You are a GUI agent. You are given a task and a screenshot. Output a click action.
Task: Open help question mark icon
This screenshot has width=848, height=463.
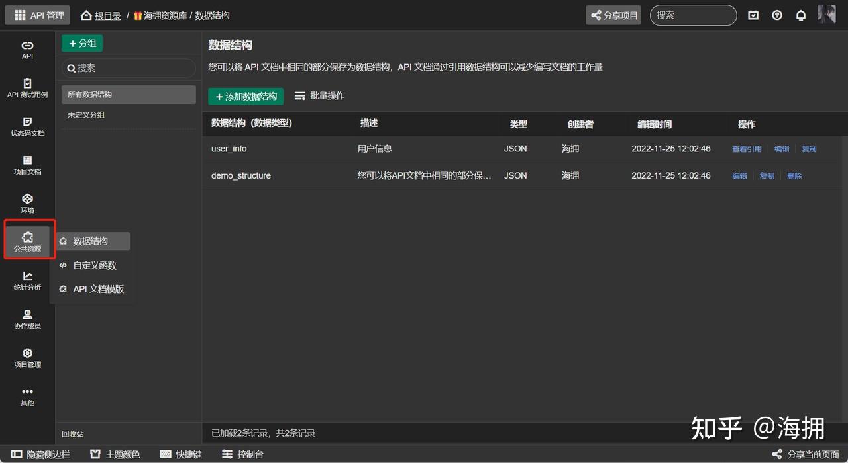[777, 15]
